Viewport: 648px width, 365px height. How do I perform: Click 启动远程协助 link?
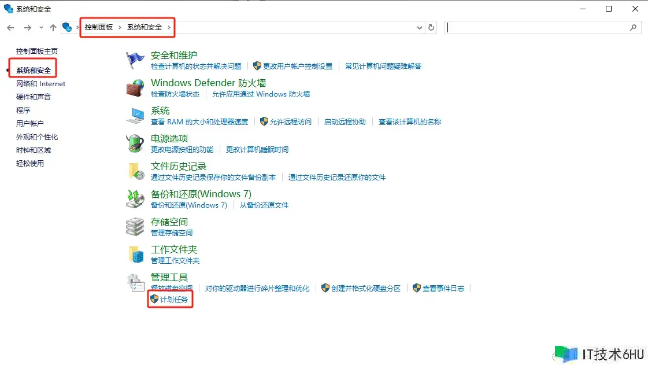(345, 121)
